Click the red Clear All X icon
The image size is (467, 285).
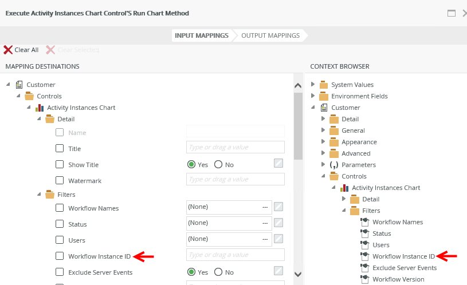tap(8, 50)
